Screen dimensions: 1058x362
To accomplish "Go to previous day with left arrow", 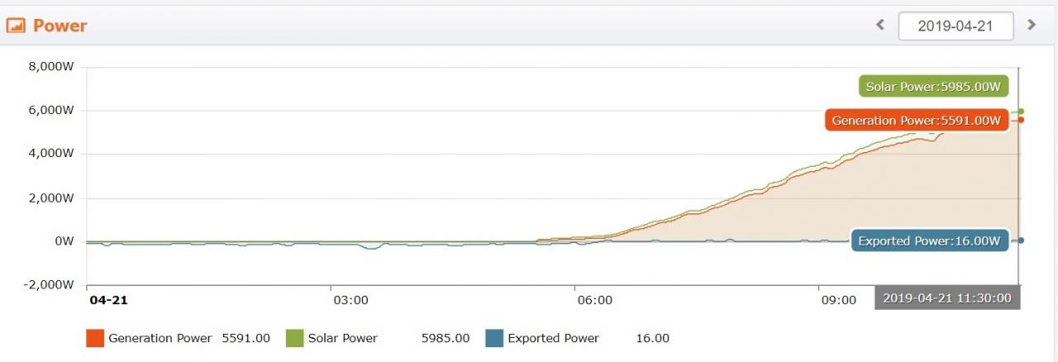I will point(880,25).
